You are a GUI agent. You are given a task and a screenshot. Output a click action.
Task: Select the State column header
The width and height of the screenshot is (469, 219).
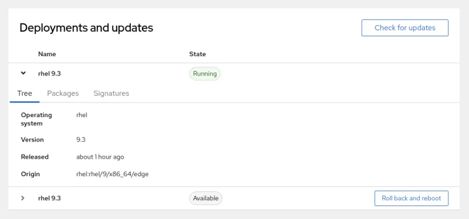click(198, 54)
